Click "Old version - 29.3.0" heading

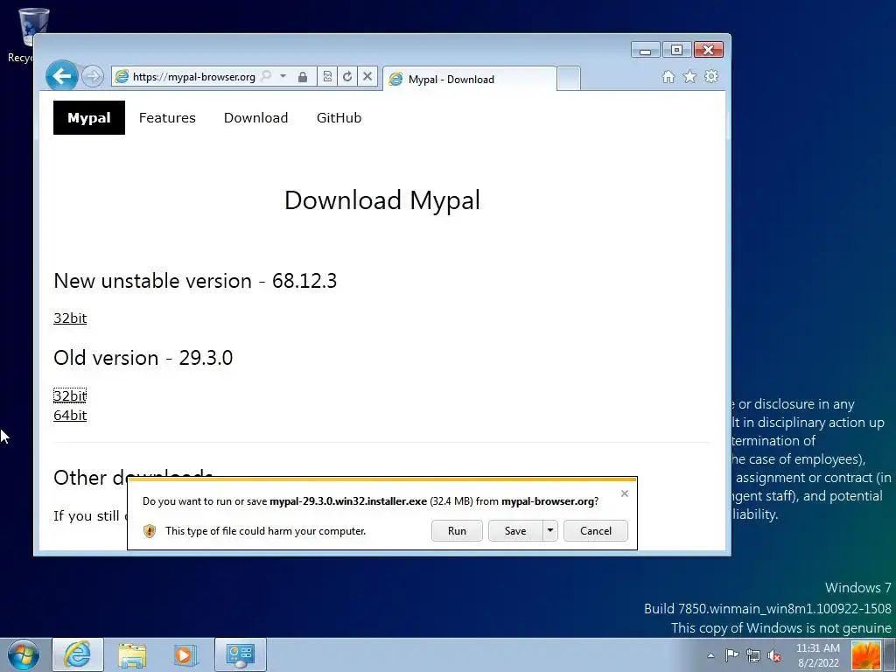click(143, 358)
